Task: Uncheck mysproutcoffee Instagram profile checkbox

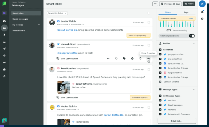Action: [160, 73]
